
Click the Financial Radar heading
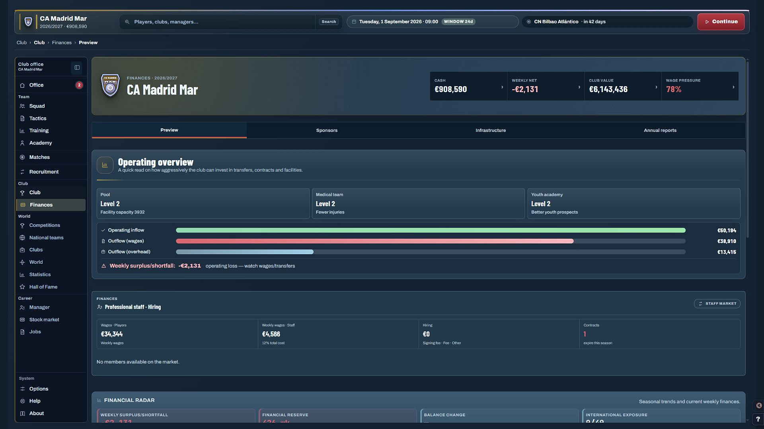[129, 400]
